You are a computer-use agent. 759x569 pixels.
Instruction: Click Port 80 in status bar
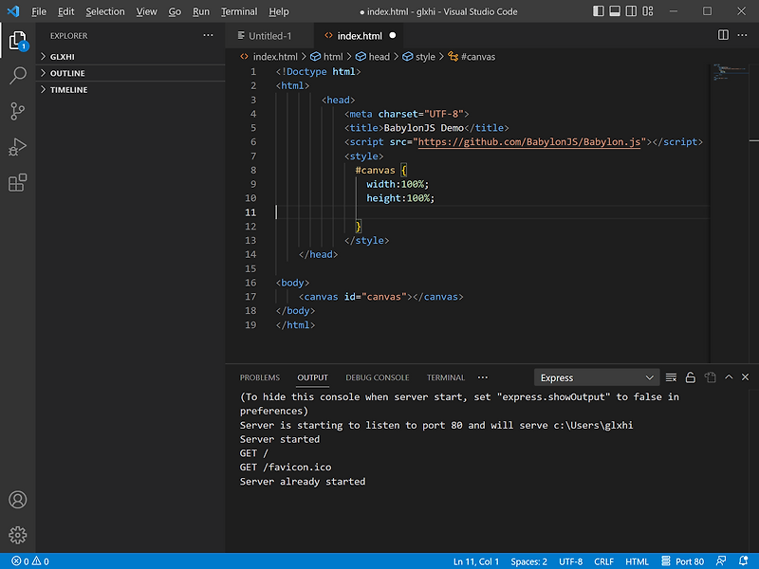(683, 561)
